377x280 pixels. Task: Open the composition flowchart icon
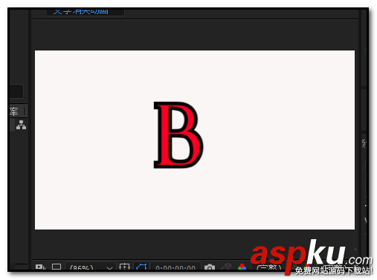(x=21, y=125)
